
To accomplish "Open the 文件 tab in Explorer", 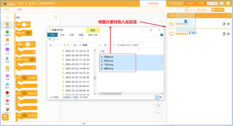I will click(x=52, y=35).
